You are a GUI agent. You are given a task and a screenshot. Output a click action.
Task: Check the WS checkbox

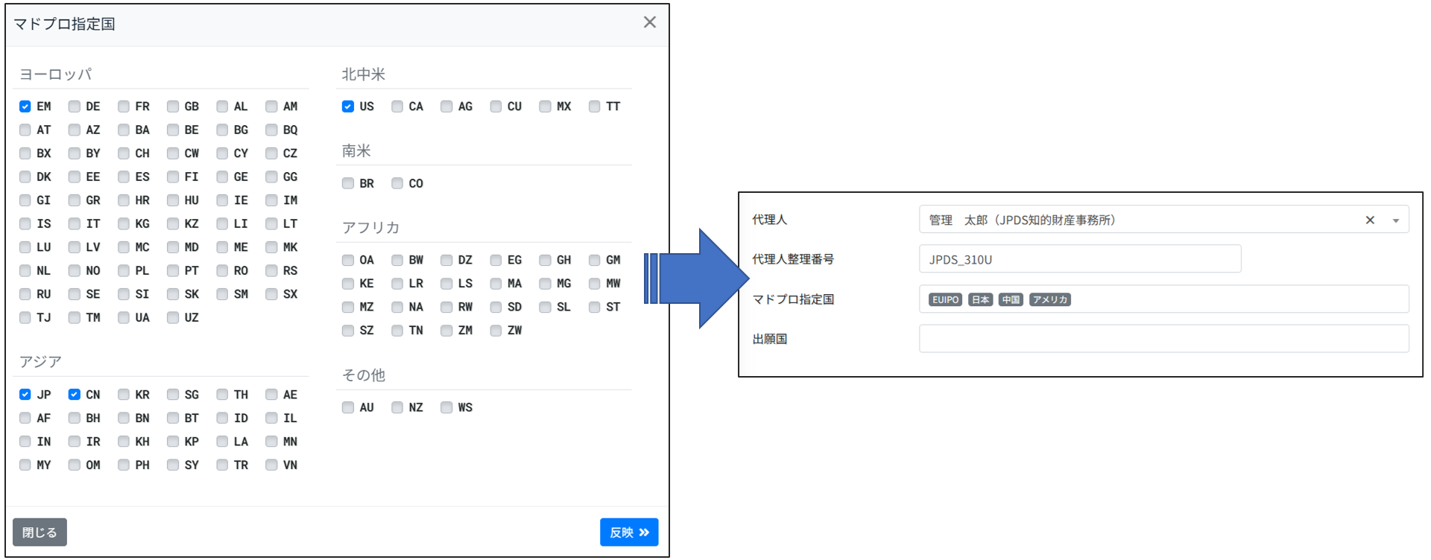pyautogui.click(x=446, y=407)
